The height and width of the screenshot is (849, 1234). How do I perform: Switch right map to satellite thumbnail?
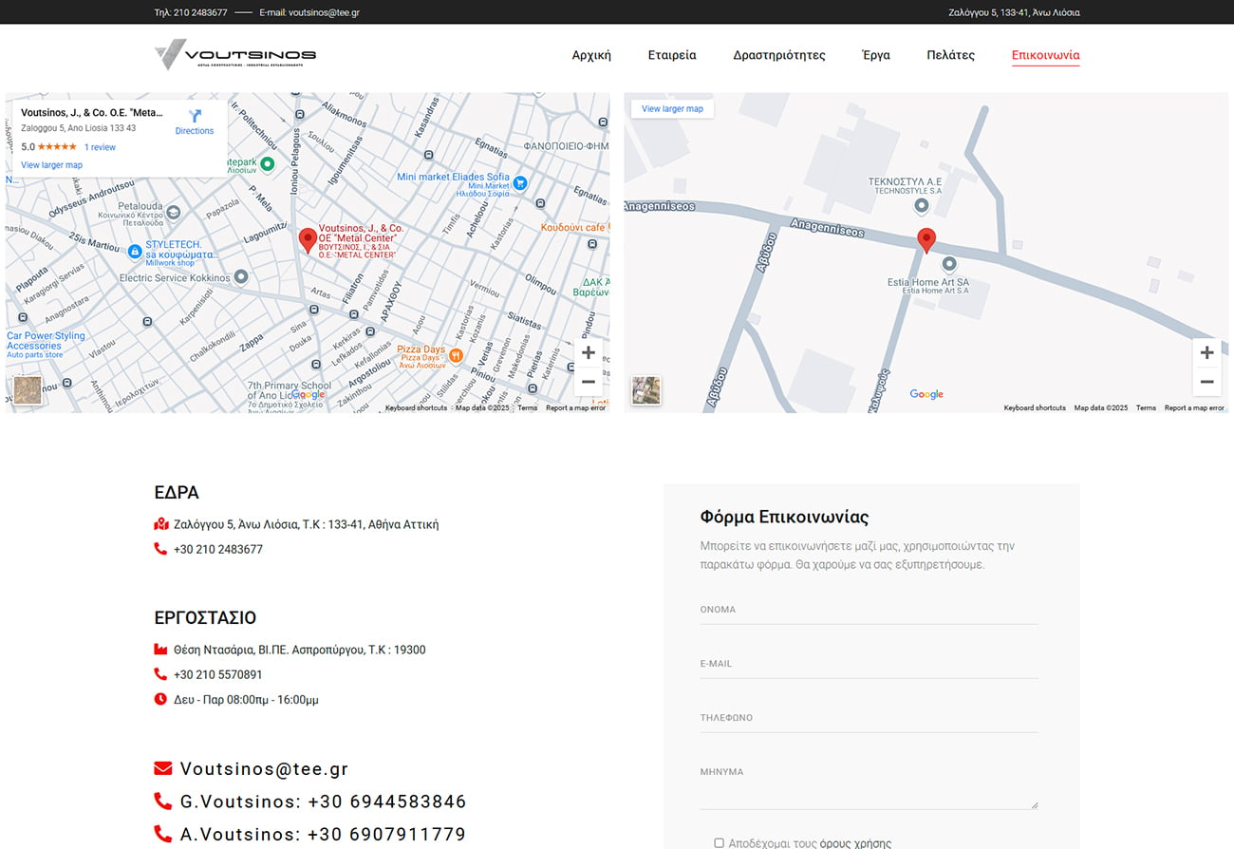click(x=646, y=390)
